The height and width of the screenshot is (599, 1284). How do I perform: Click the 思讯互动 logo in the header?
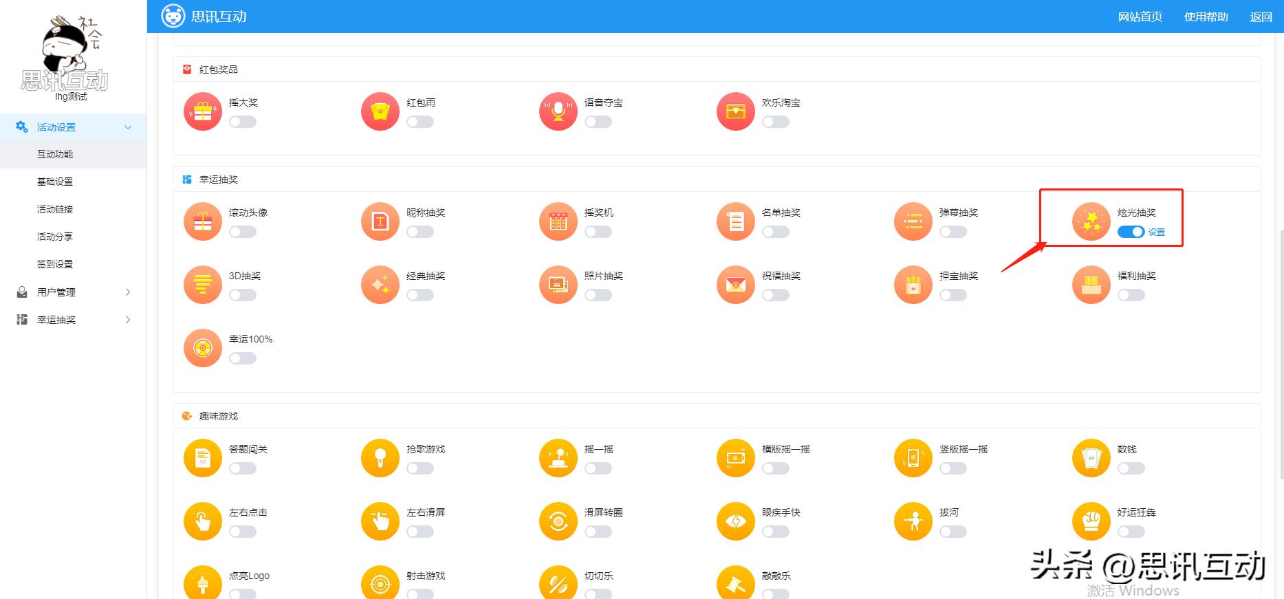(x=204, y=17)
